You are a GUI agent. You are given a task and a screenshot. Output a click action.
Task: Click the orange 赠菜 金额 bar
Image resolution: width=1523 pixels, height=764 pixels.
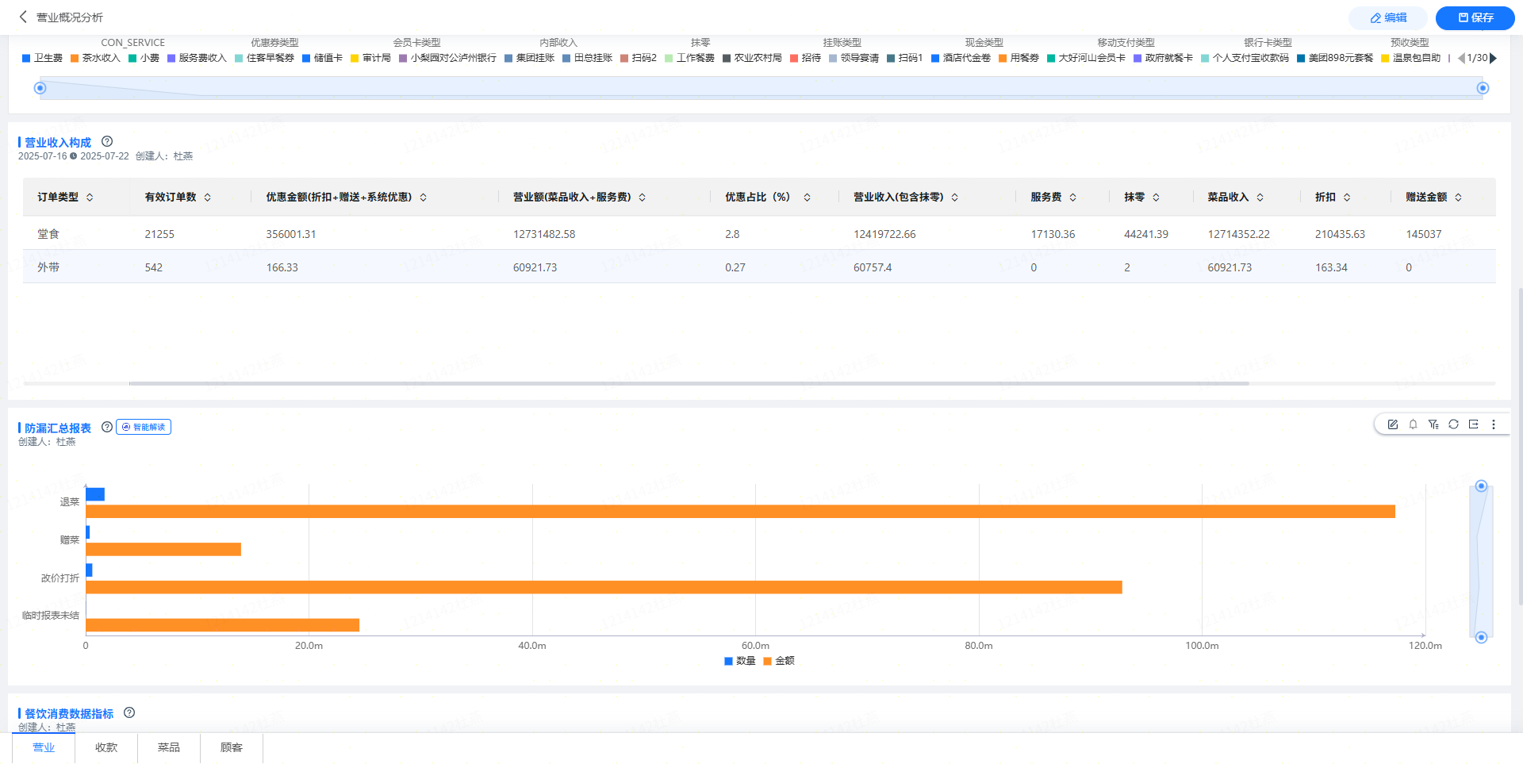click(x=163, y=549)
